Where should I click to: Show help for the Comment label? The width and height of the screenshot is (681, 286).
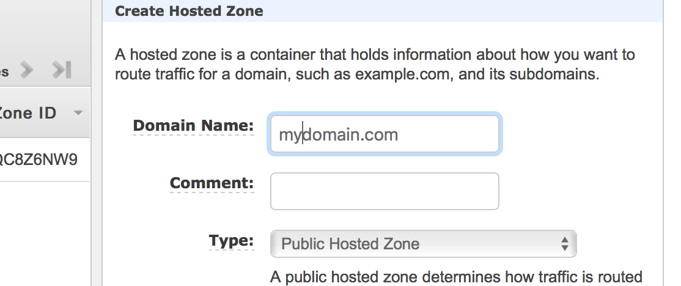click(211, 183)
